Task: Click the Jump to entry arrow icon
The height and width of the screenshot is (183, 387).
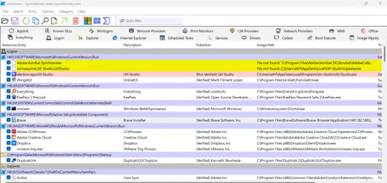Action: click(64, 21)
